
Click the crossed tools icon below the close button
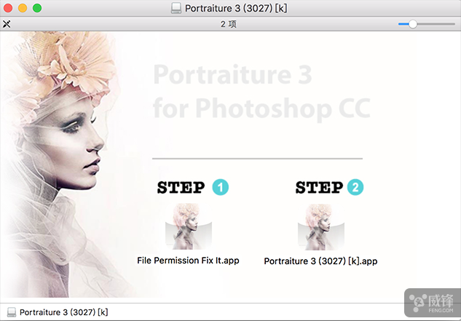[7, 24]
